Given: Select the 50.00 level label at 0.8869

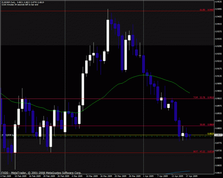Looking at the screenshot, I should (207, 125).
